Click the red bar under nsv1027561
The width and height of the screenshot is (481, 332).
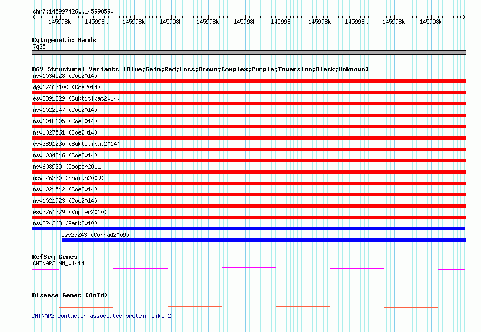coord(249,138)
